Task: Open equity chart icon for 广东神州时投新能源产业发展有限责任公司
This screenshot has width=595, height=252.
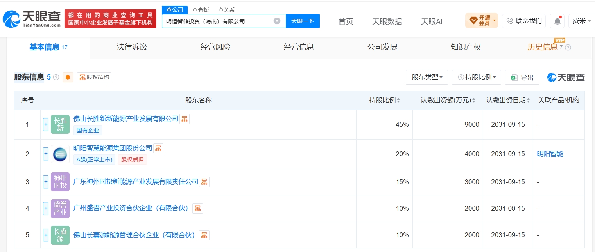Action: [204, 182]
